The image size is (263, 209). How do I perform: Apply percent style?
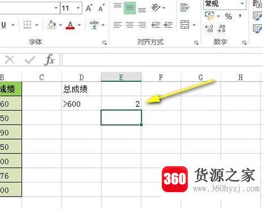(x=229, y=16)
